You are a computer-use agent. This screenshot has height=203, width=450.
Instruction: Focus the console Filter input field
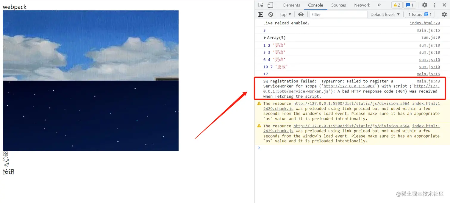click(x=338, y=14)
